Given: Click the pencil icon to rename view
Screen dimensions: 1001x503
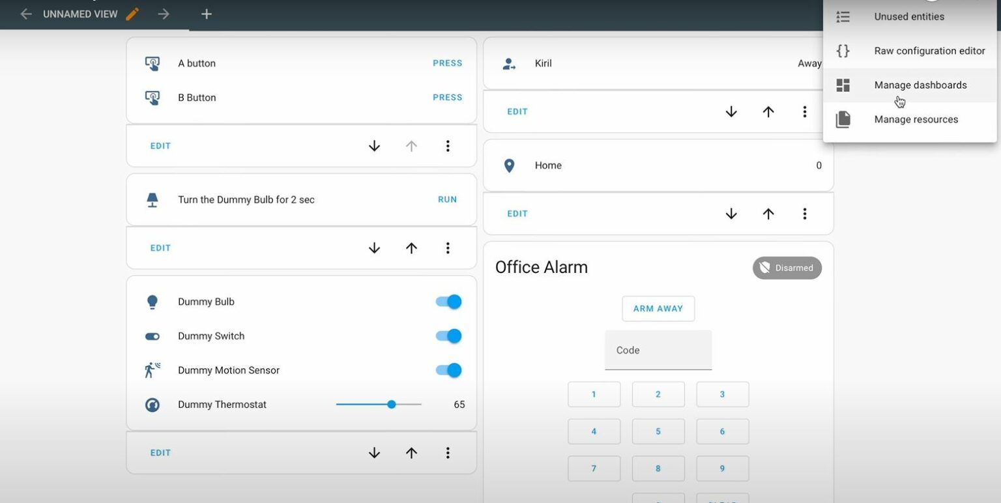Looking at the screenshot, I should (x=132, y=14).
